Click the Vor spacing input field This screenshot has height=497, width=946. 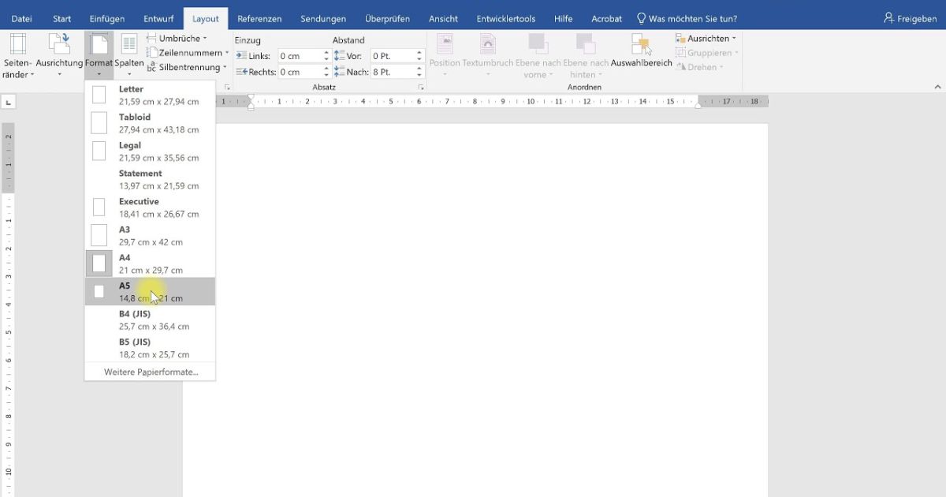(392, 56)
